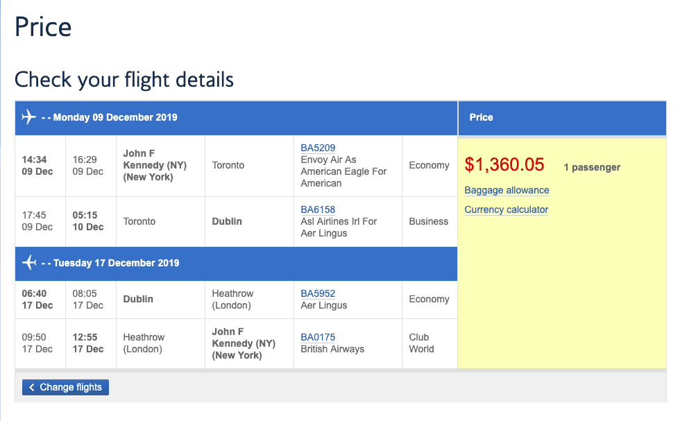Click the Business cabin cell
The image size is (680, 421).
pos(428,221)
